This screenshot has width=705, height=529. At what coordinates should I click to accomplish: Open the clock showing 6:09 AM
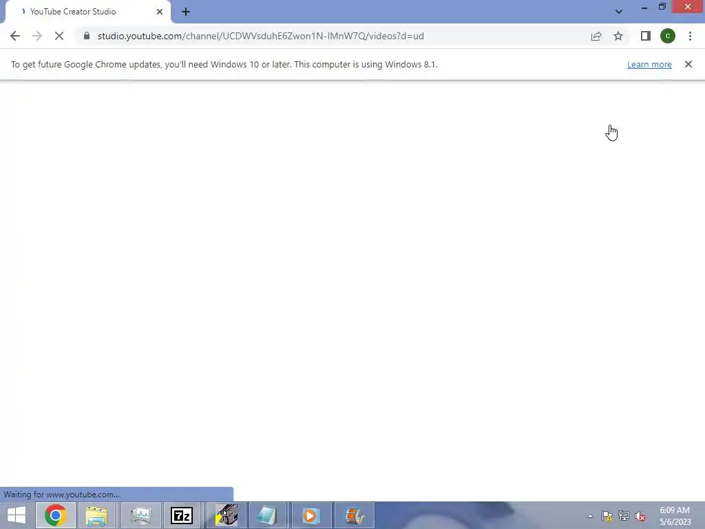tap(675, 516)
